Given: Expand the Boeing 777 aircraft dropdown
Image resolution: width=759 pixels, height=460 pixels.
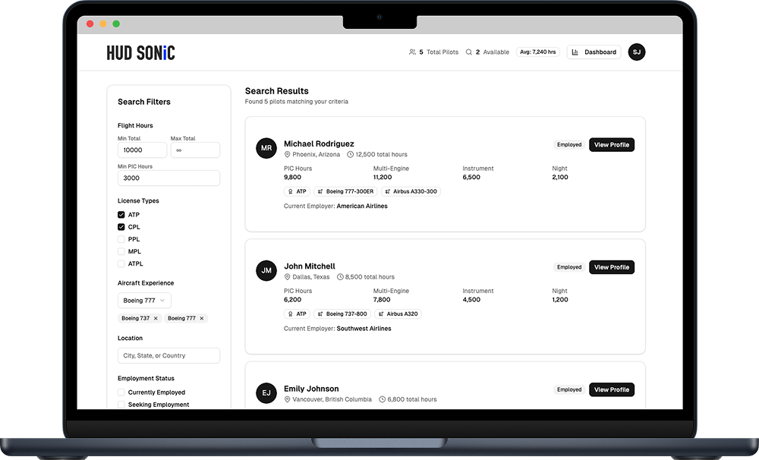Looking at the screenshot, I should [x=144, y=301].
